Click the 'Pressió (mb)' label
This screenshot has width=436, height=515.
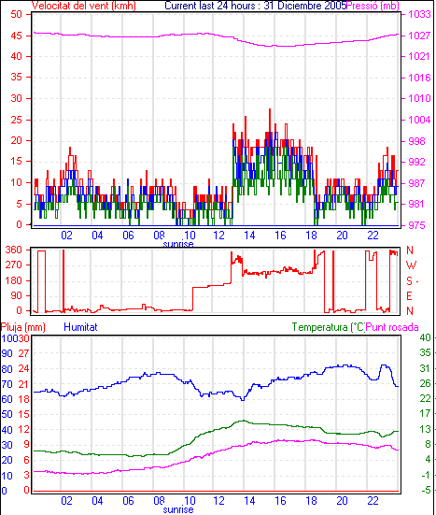point(373,6)
